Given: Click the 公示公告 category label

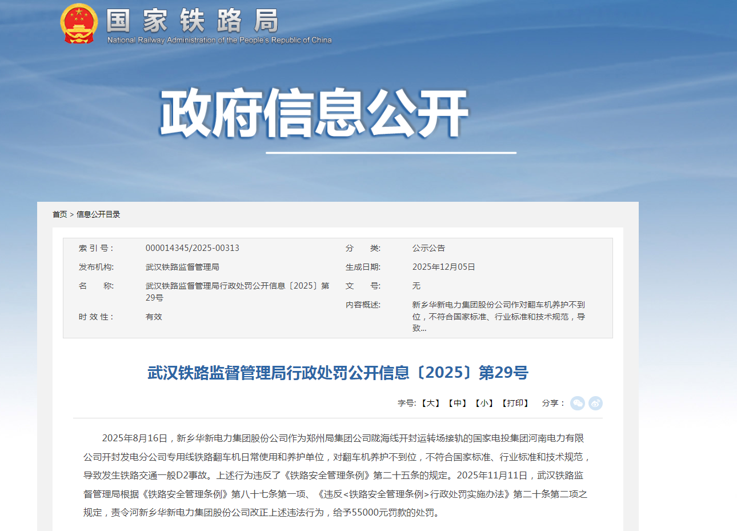Looking at the screenshot, I should 428,247.
